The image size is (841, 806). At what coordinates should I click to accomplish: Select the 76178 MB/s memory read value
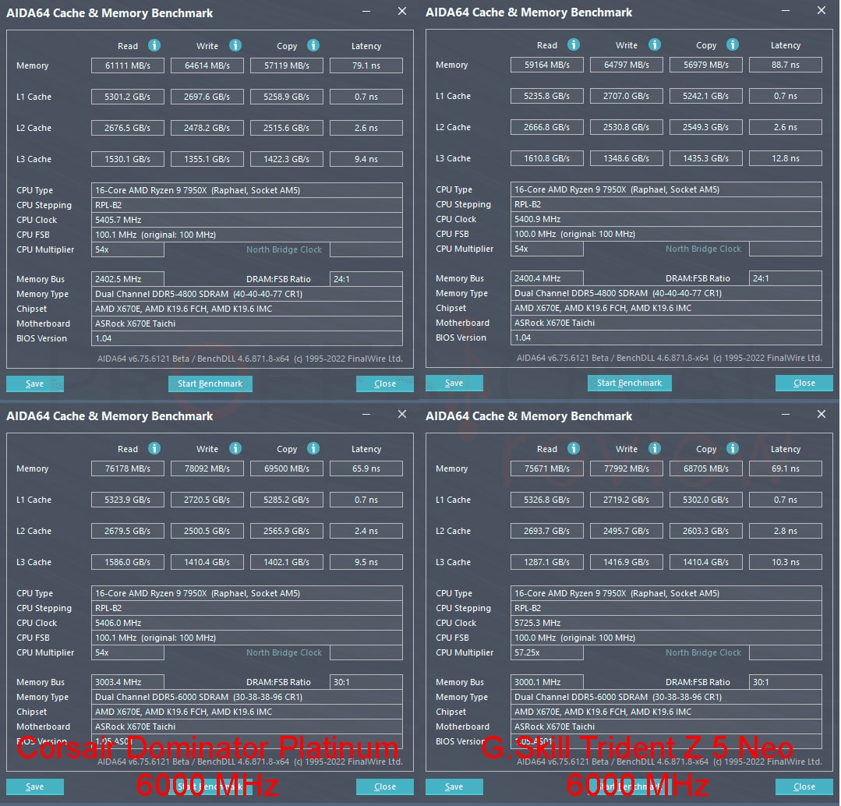tap(128, 468)
